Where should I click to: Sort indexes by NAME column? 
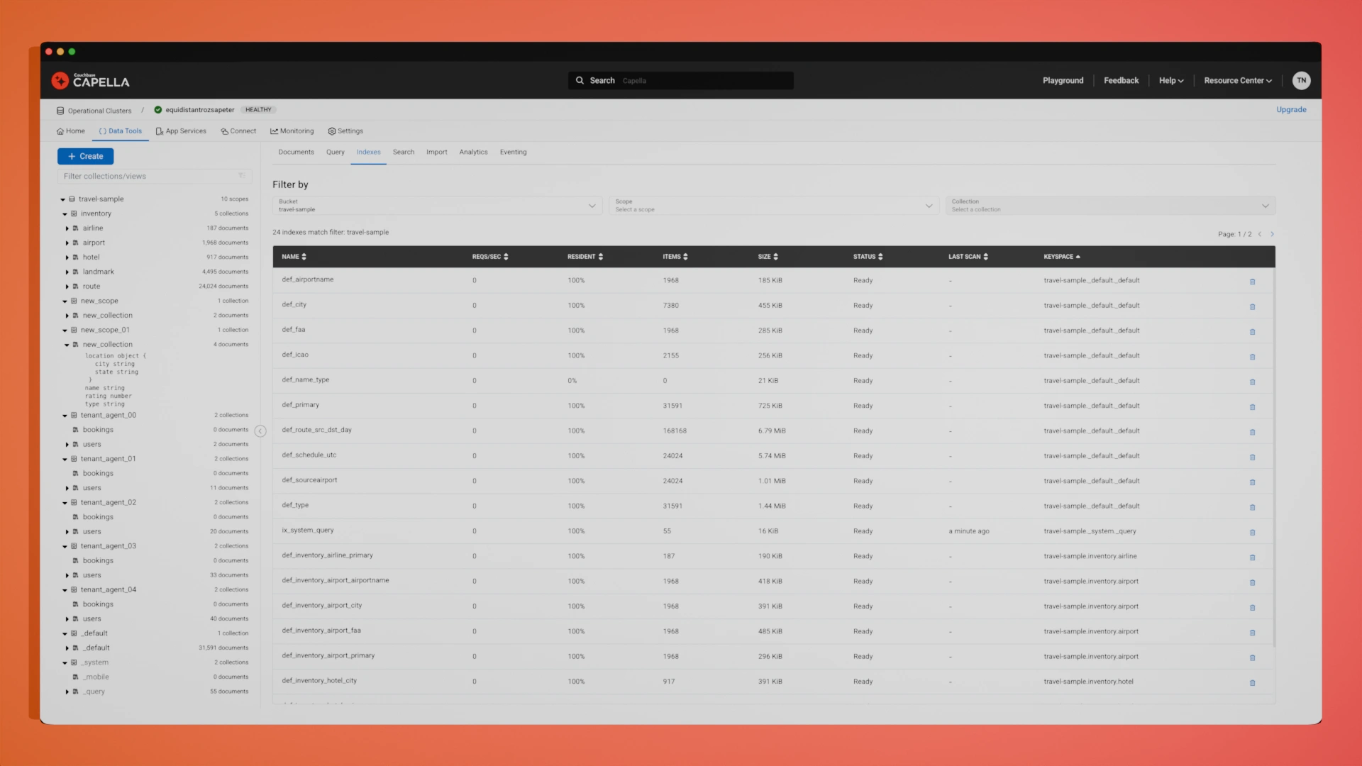[x=294, y=257]
